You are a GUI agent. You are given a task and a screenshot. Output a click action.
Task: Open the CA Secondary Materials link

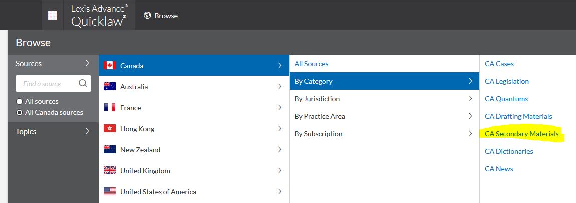(521, 134)
